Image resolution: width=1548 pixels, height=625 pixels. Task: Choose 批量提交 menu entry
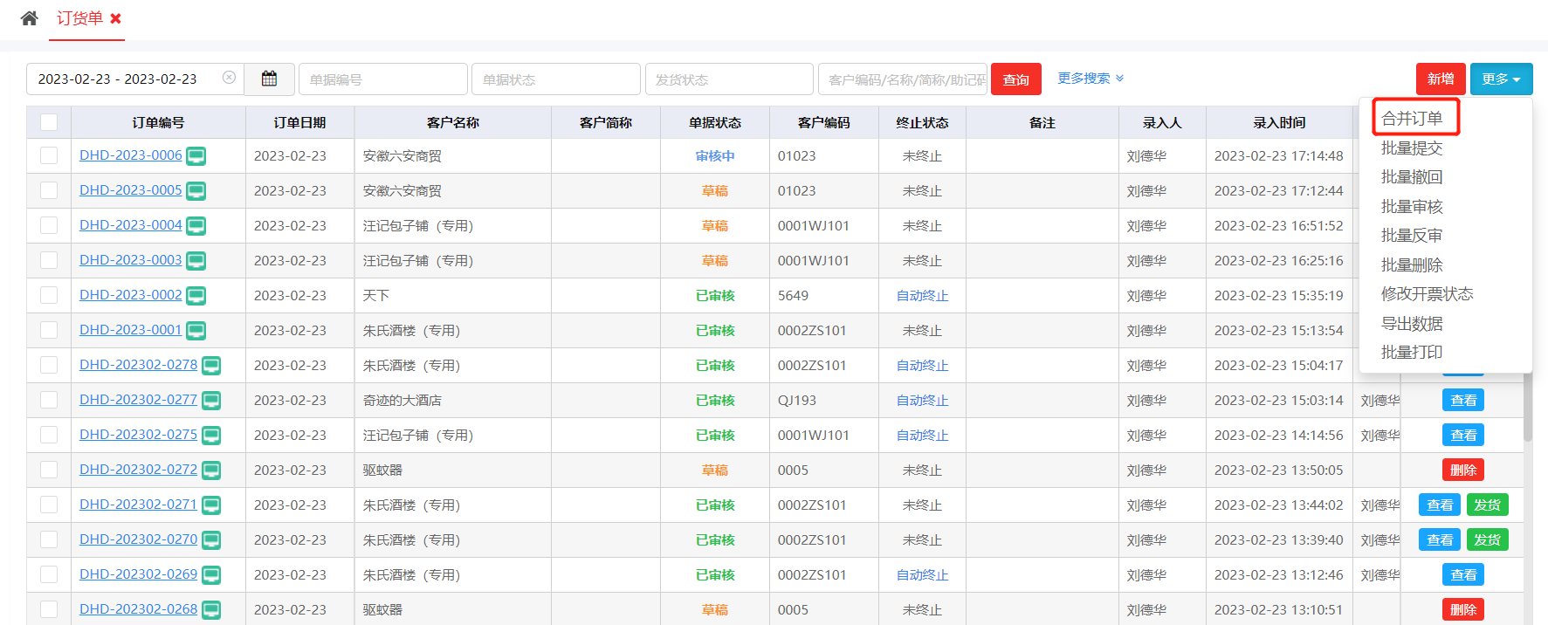coord(1412,148)
